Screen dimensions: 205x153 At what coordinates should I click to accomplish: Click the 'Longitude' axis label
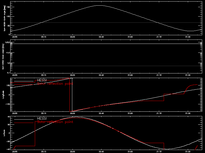3,95
